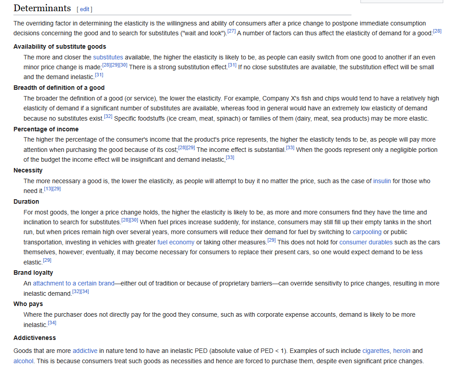Open the consumer durables link
Viewport: 454px width, 369px height.
click(366, 242)
